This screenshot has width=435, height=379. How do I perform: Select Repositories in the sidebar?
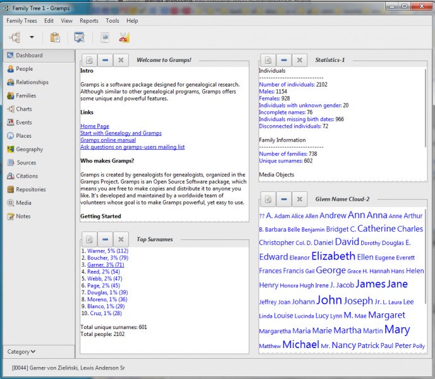31,189
